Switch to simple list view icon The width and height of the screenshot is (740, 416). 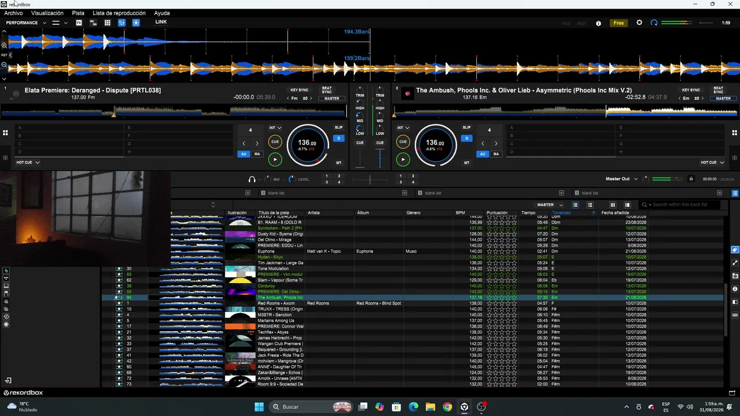[590, 205]
